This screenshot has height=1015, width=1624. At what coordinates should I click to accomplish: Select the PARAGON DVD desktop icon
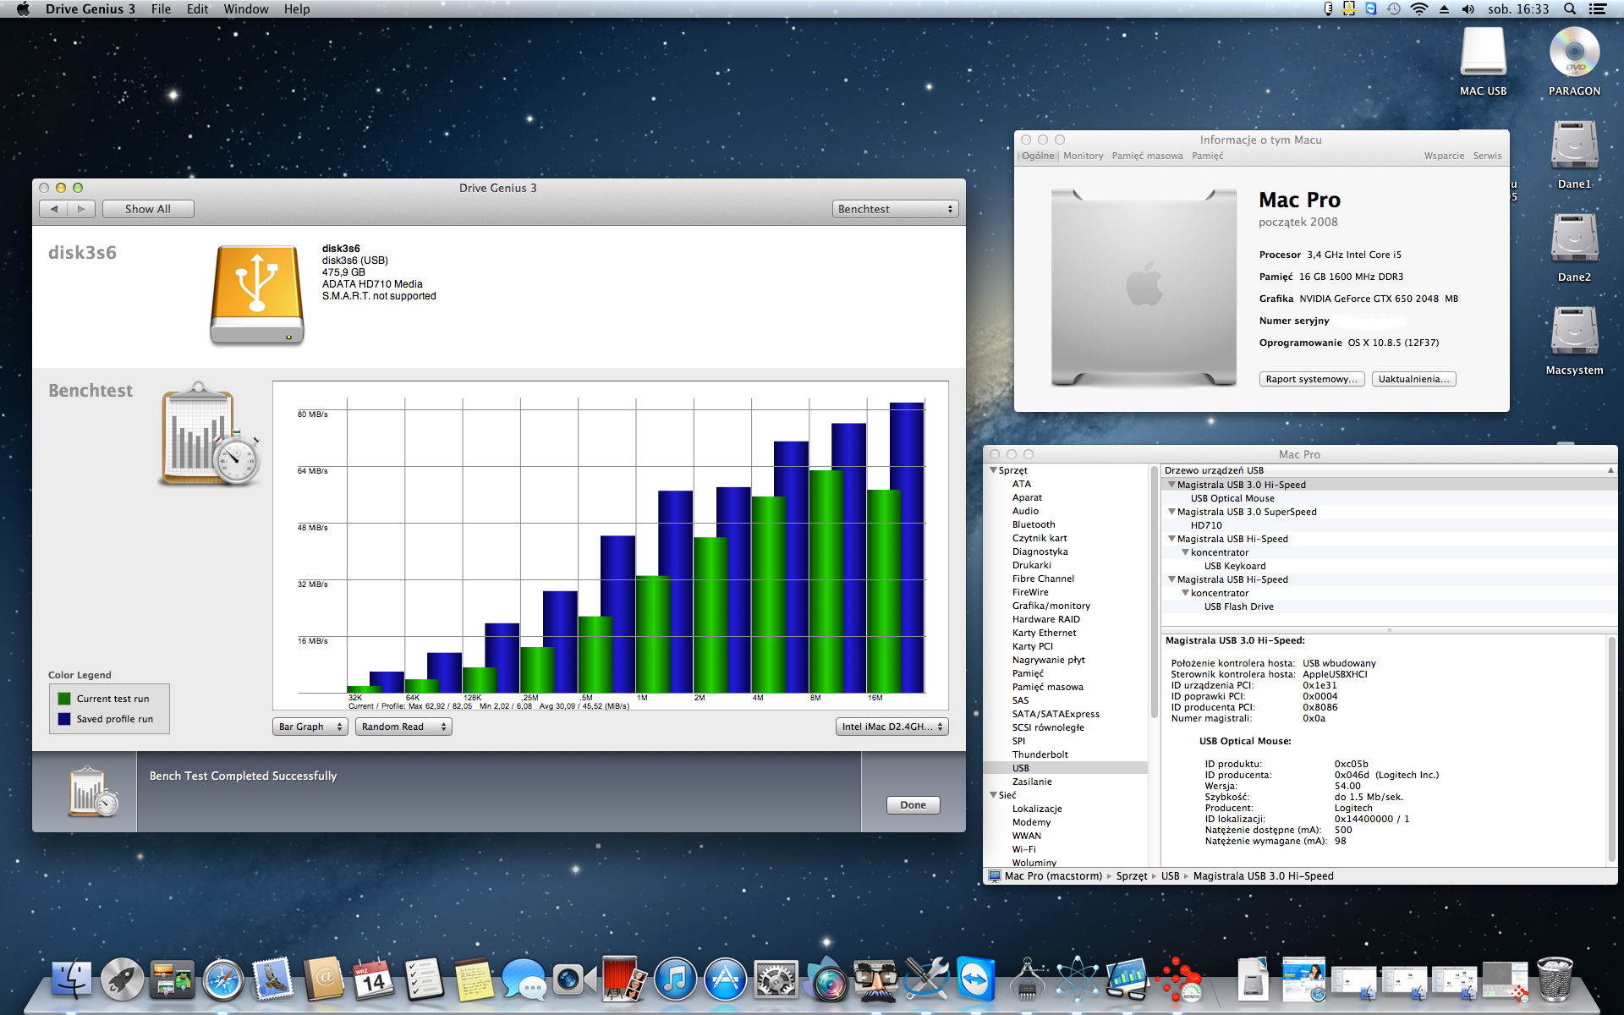1574,61
